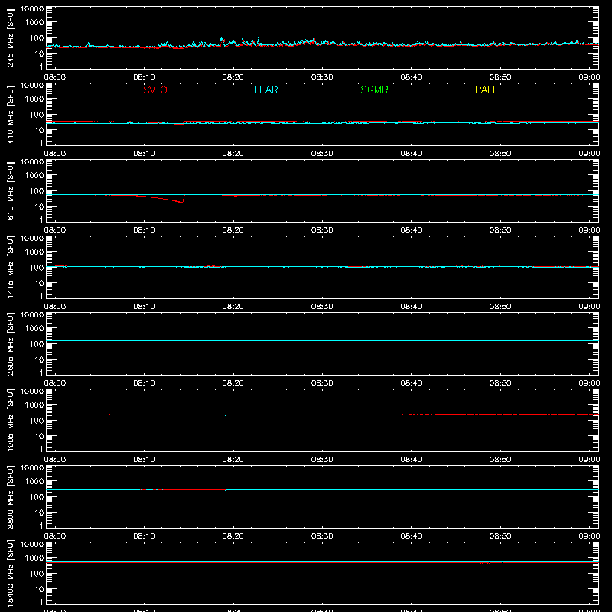This screenshot has height=612, width=612.
Task: Click the red SVTO legend label
Action: (155, 90)
